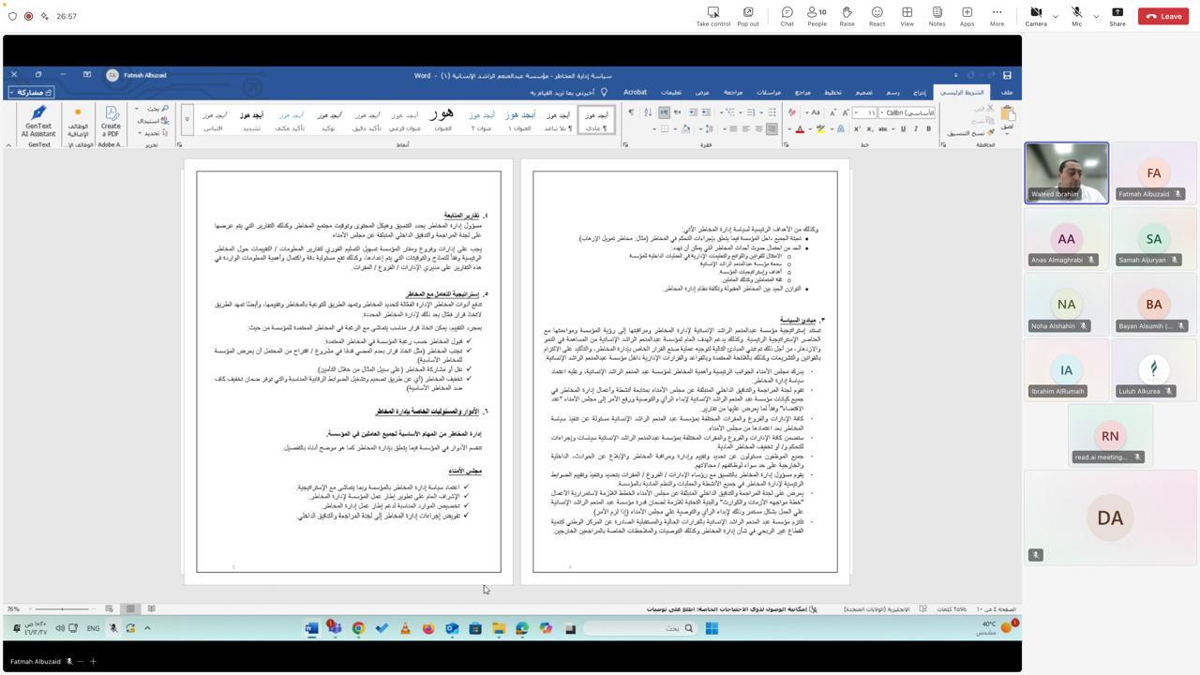
Task: Open meeting Notes
Action: [x=937, y=16]
